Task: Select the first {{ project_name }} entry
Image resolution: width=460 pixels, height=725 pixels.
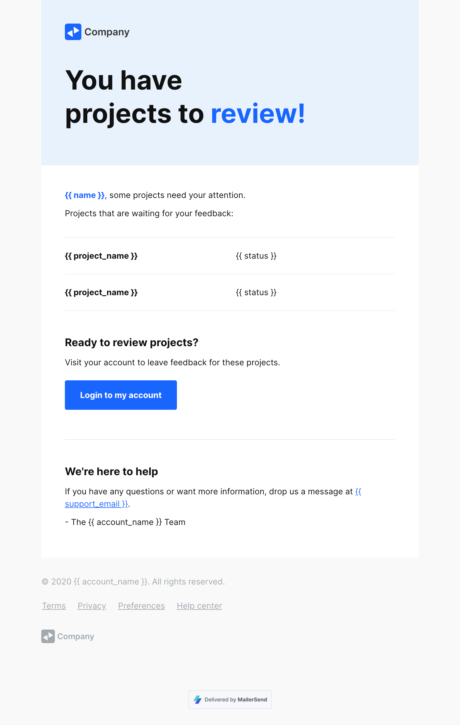Action: (x=101, y=256)
